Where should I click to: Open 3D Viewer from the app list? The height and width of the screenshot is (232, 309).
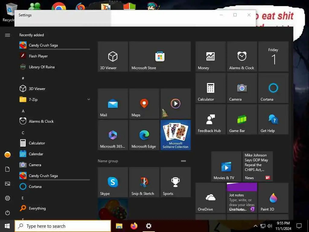(55, 89)
